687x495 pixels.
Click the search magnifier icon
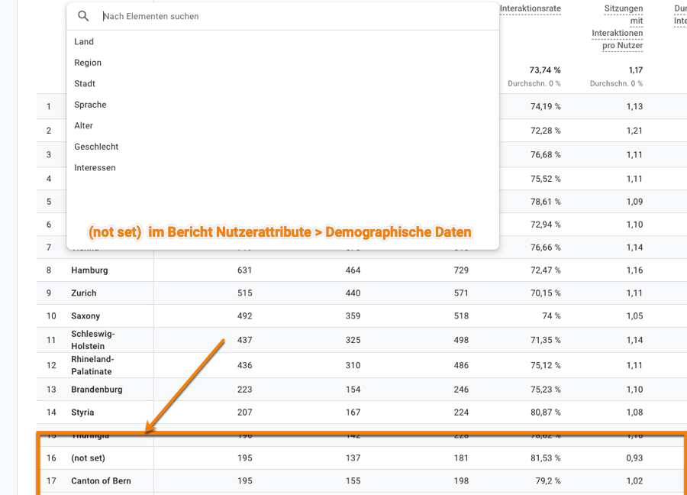point(84,16)
